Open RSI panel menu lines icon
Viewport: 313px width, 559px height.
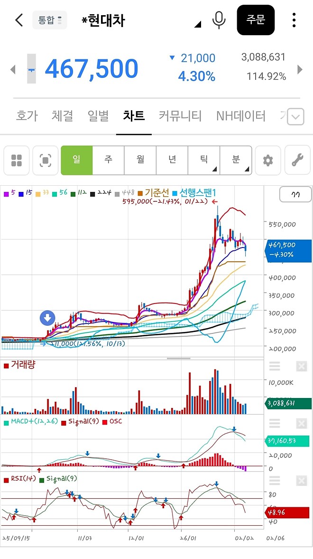(x=275, y=481)
